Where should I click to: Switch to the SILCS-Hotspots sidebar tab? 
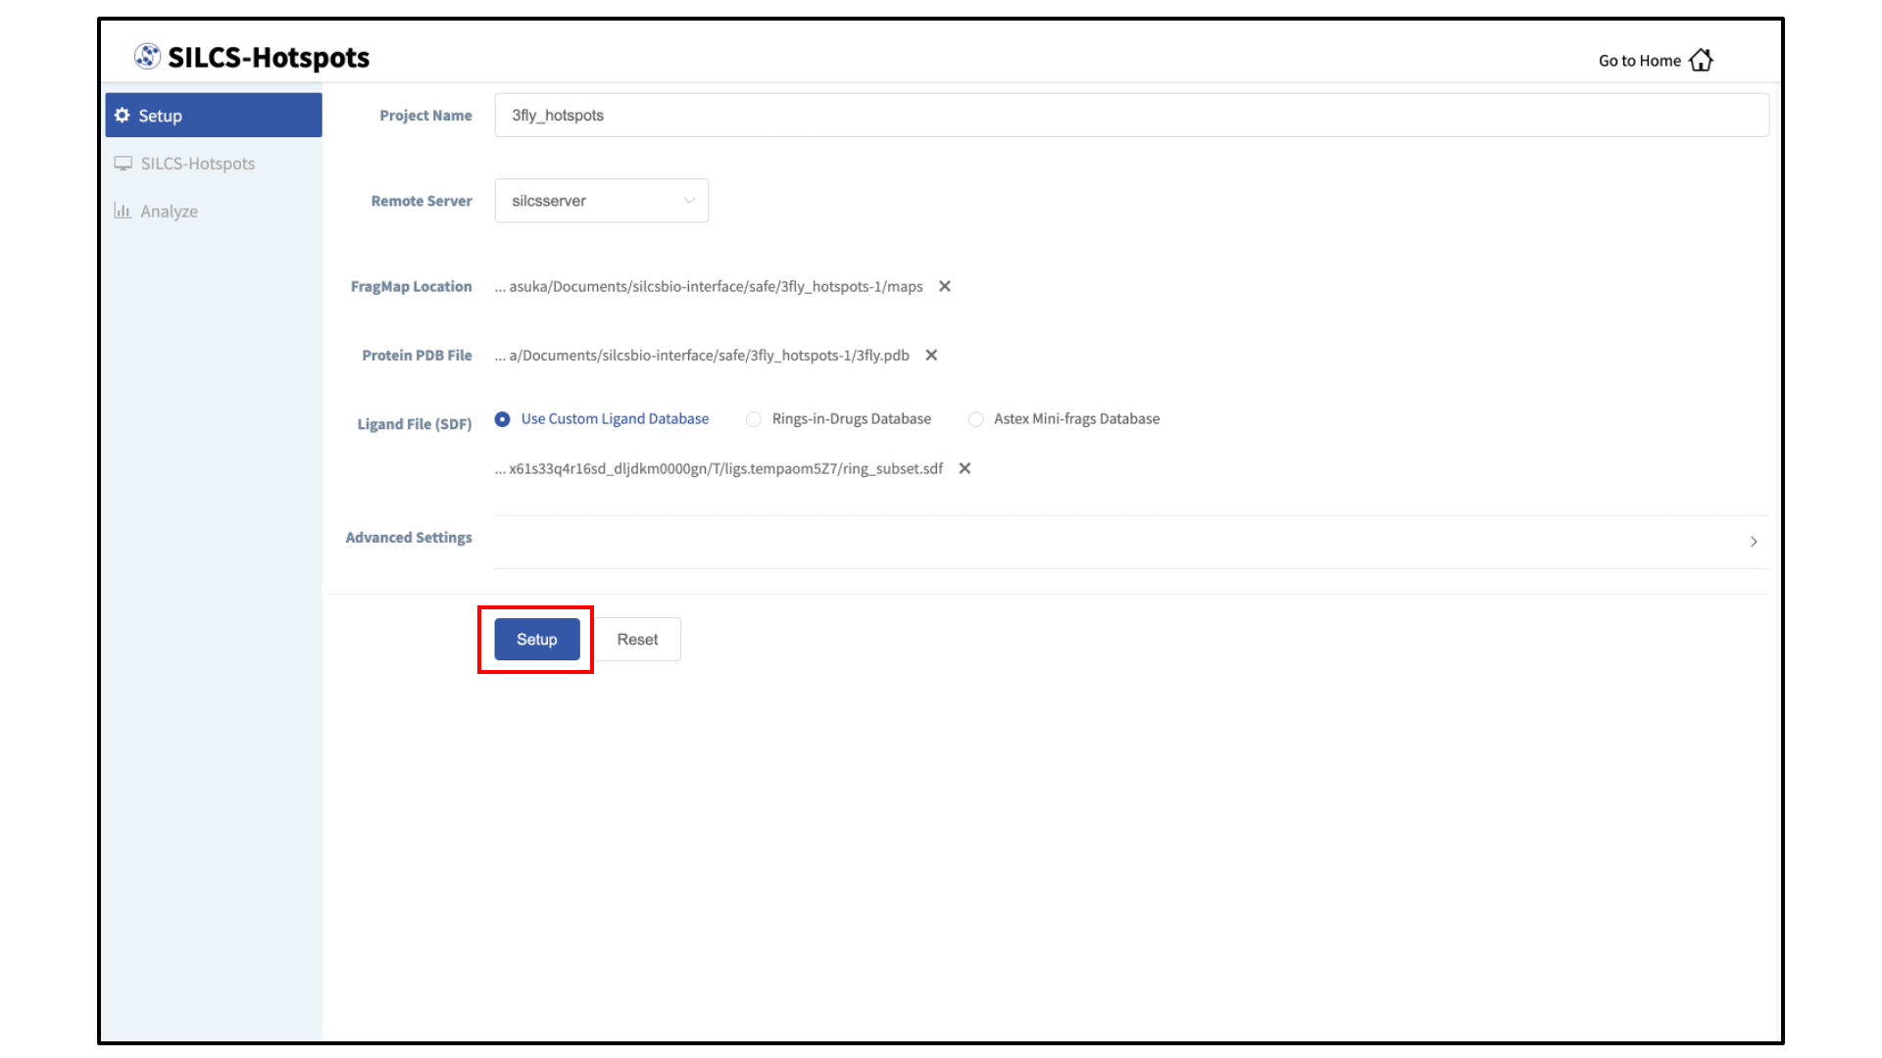pyautogui.click(x=214, y=163)
